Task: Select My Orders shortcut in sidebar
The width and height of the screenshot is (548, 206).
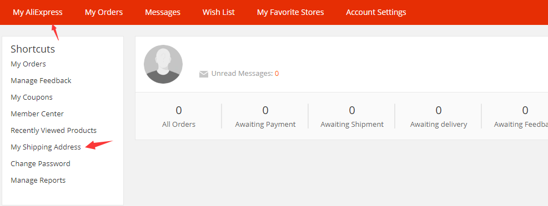Action: tap(28, 64)
